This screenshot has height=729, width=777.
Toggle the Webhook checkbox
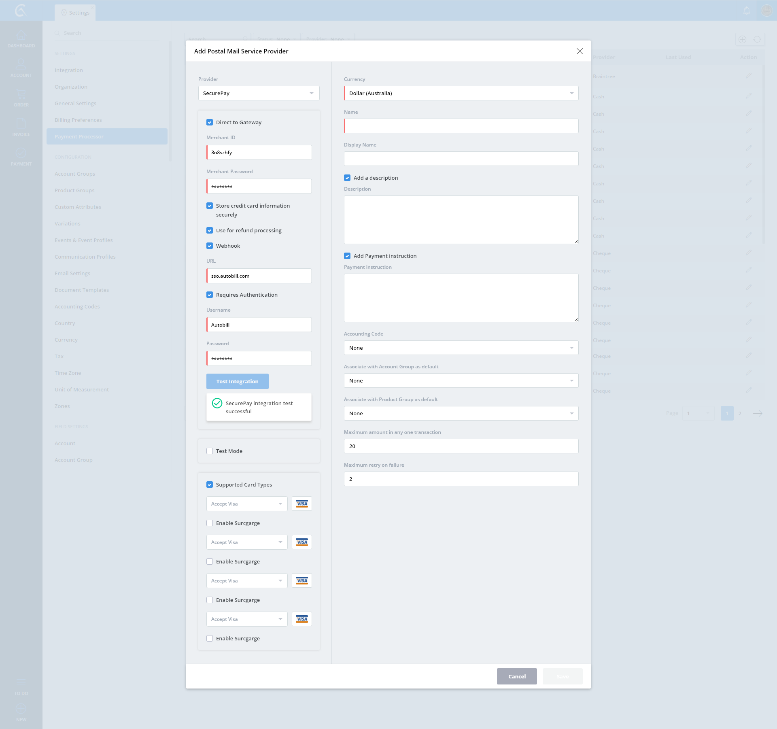(210, 246)
